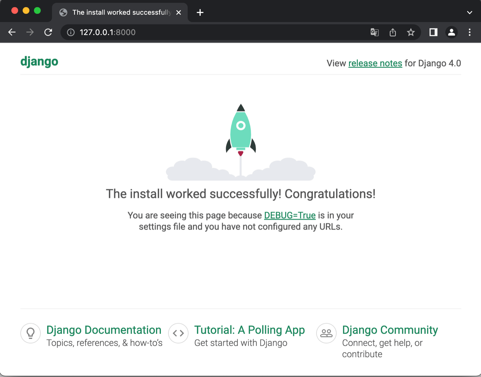The image size is (481, 377).
Task: Go back using the browser back arrow
Action: click(12, 32)
